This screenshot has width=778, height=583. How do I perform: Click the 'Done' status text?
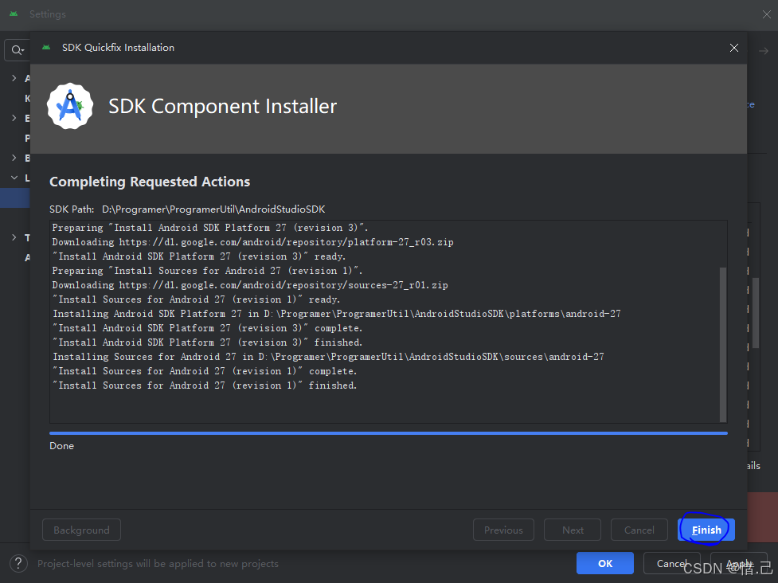pos(61,446)
